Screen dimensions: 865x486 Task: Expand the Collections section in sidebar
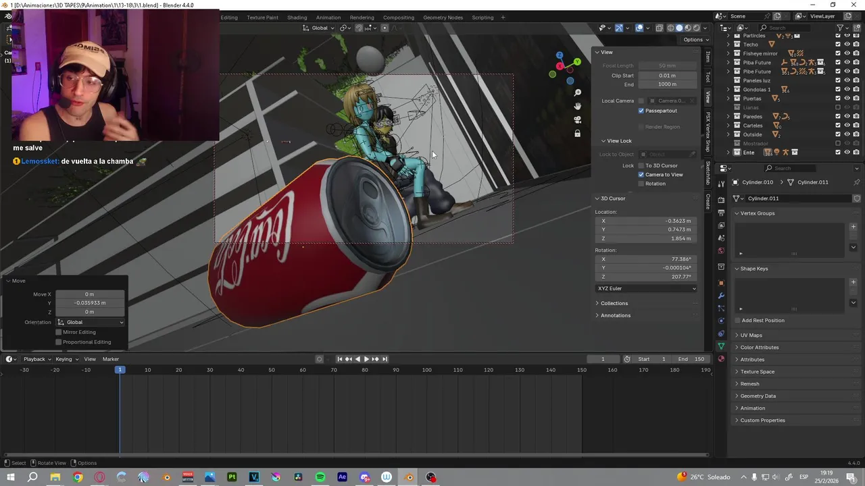pos(614,303)
